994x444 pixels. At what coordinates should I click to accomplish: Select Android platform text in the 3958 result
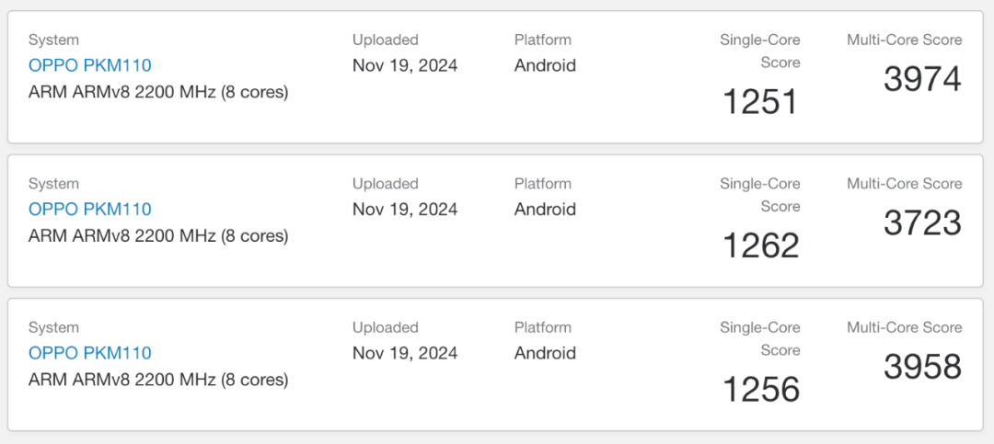(545, 353)
